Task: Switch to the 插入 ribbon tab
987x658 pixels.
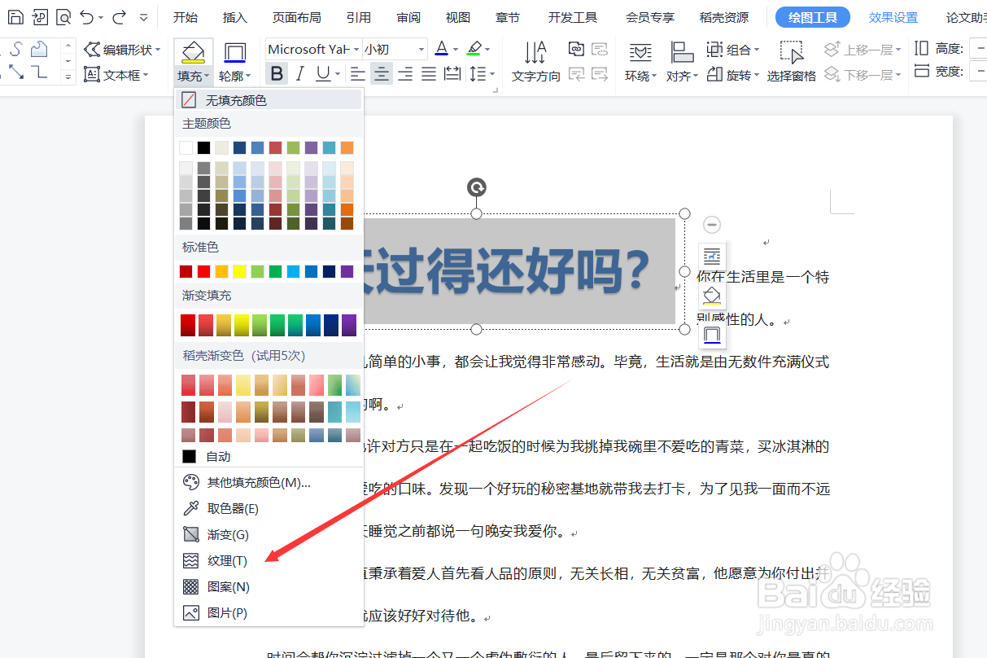Action: coord(234,16)
